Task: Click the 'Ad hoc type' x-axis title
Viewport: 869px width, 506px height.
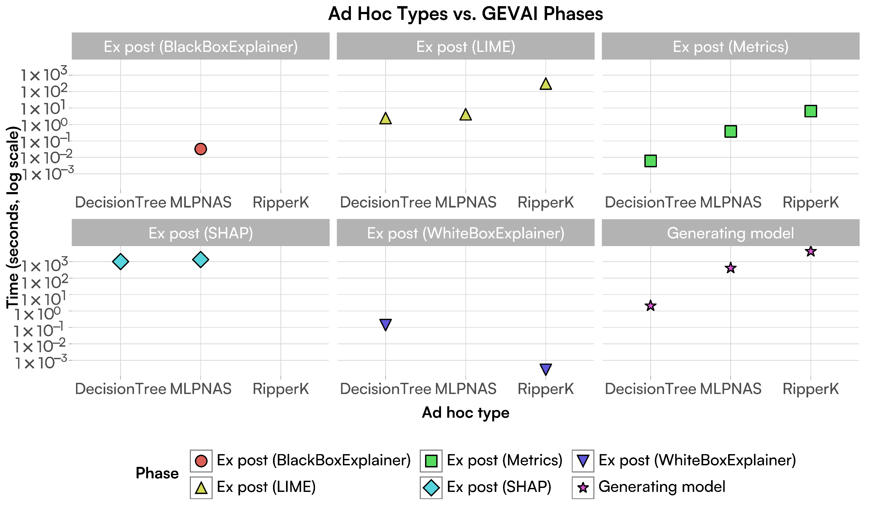Action: (x=465, y=412)
